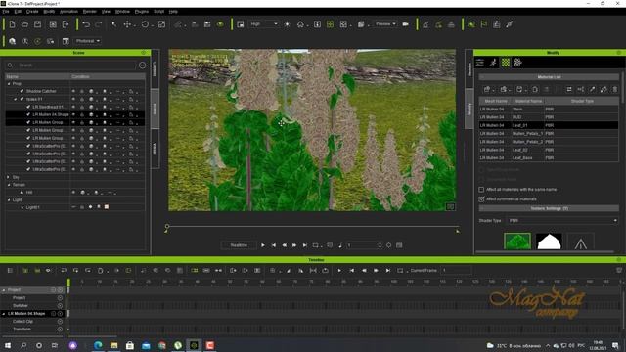Image resolution: width=626 pixels, height=352 pixels.
Task: Open the Shader Type PBR dropdown
Action: (562, 220)
